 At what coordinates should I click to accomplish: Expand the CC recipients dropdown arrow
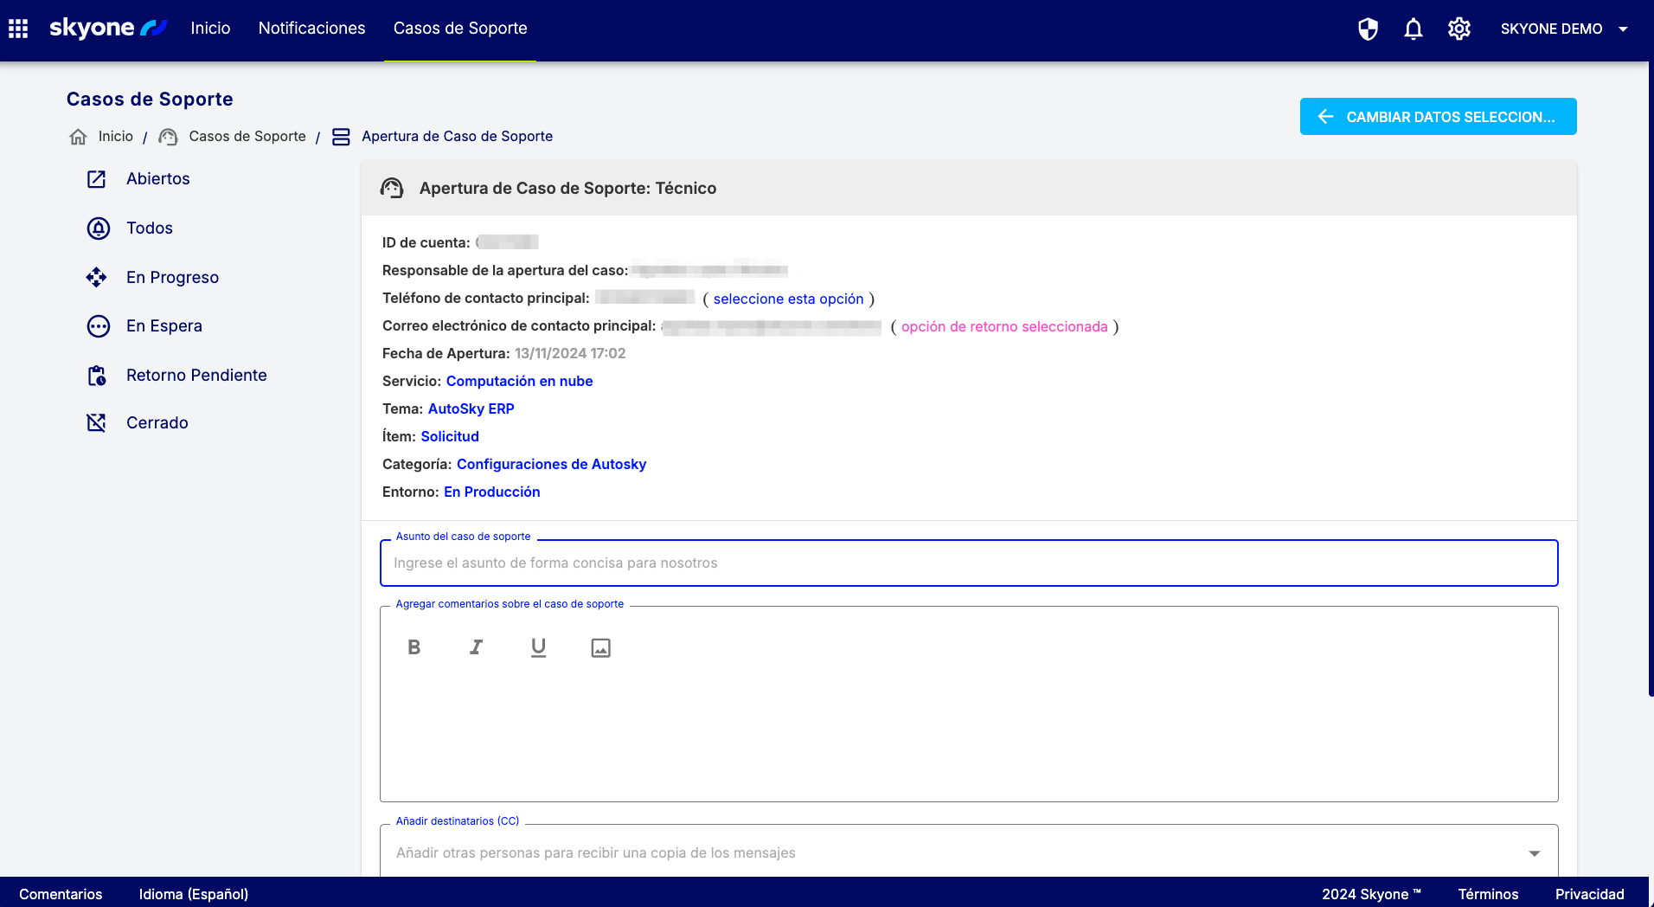[x=1534, y=853]
